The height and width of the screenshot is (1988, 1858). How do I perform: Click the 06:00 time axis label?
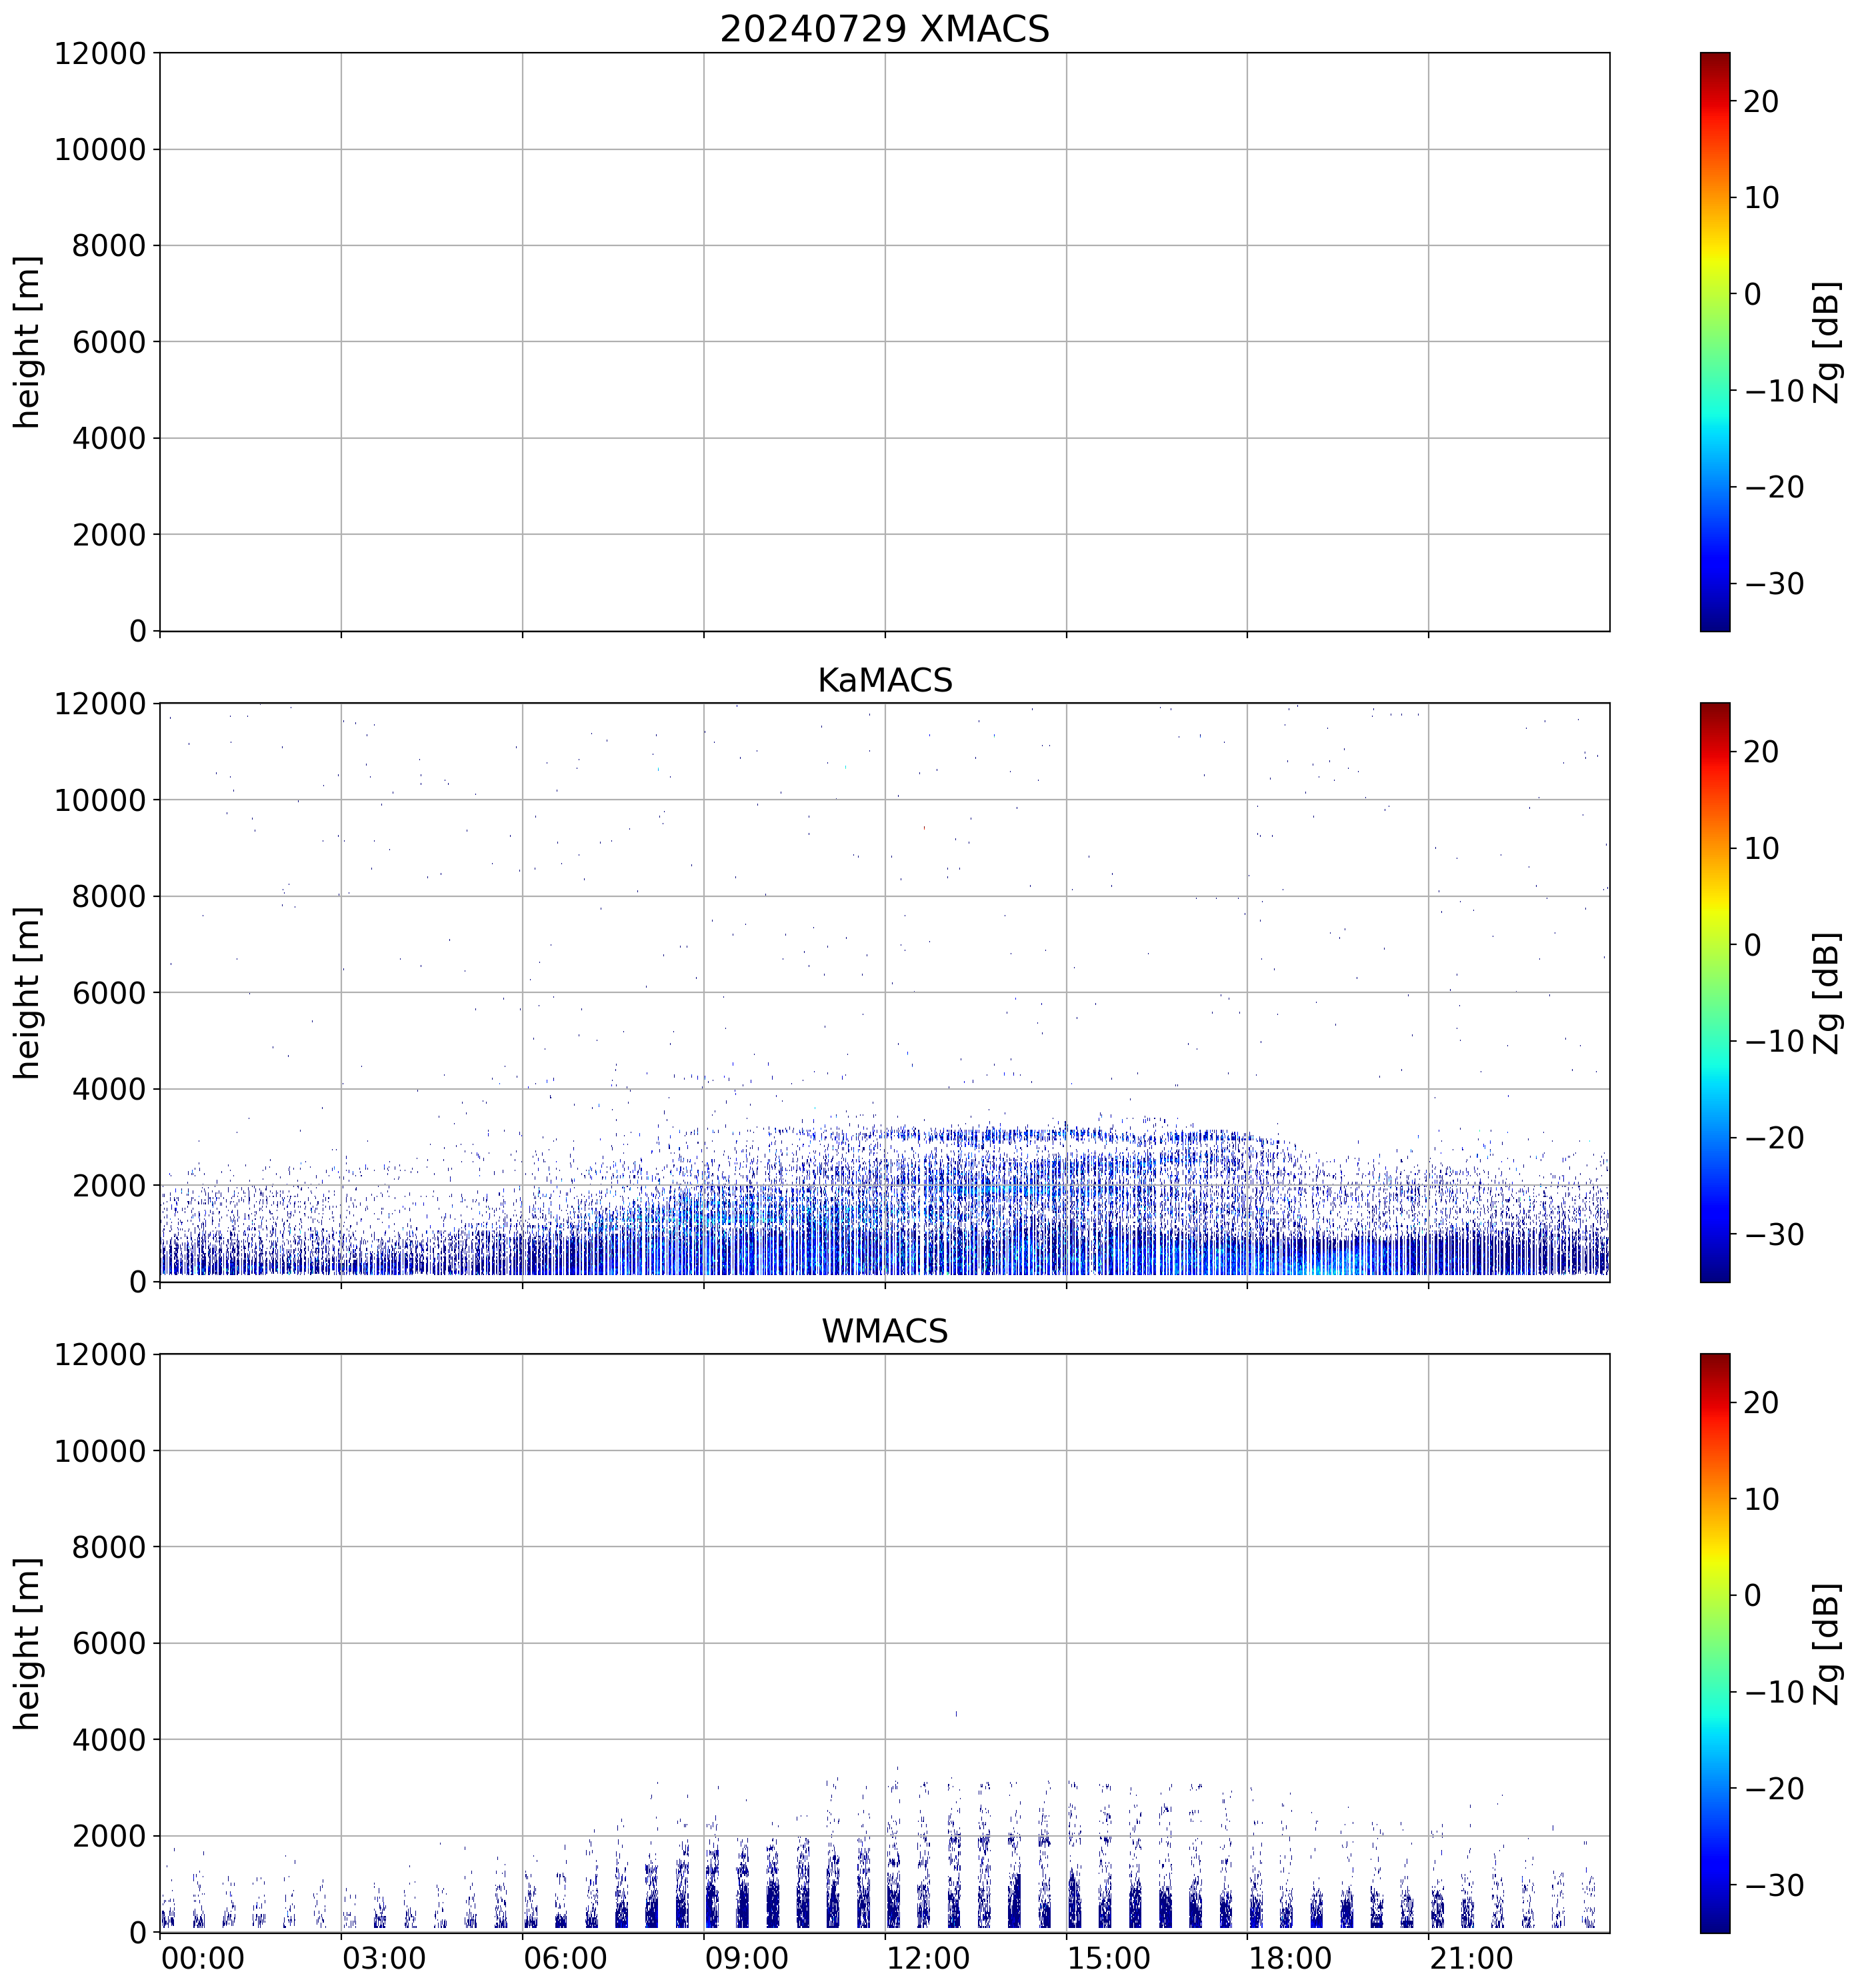click(566, 1958)
